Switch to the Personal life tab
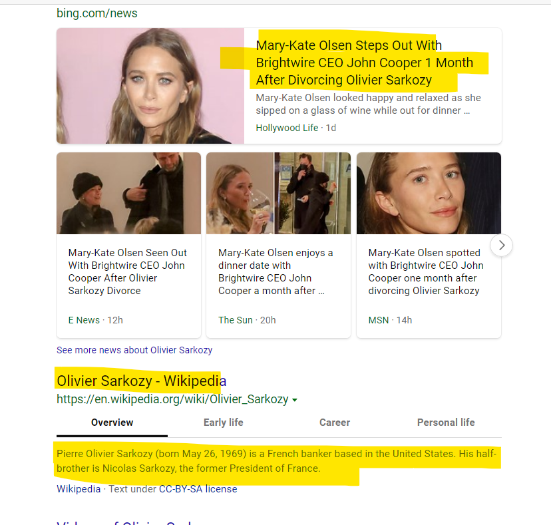The width and height of the screenshot is (551, 525). click(446, 423)
